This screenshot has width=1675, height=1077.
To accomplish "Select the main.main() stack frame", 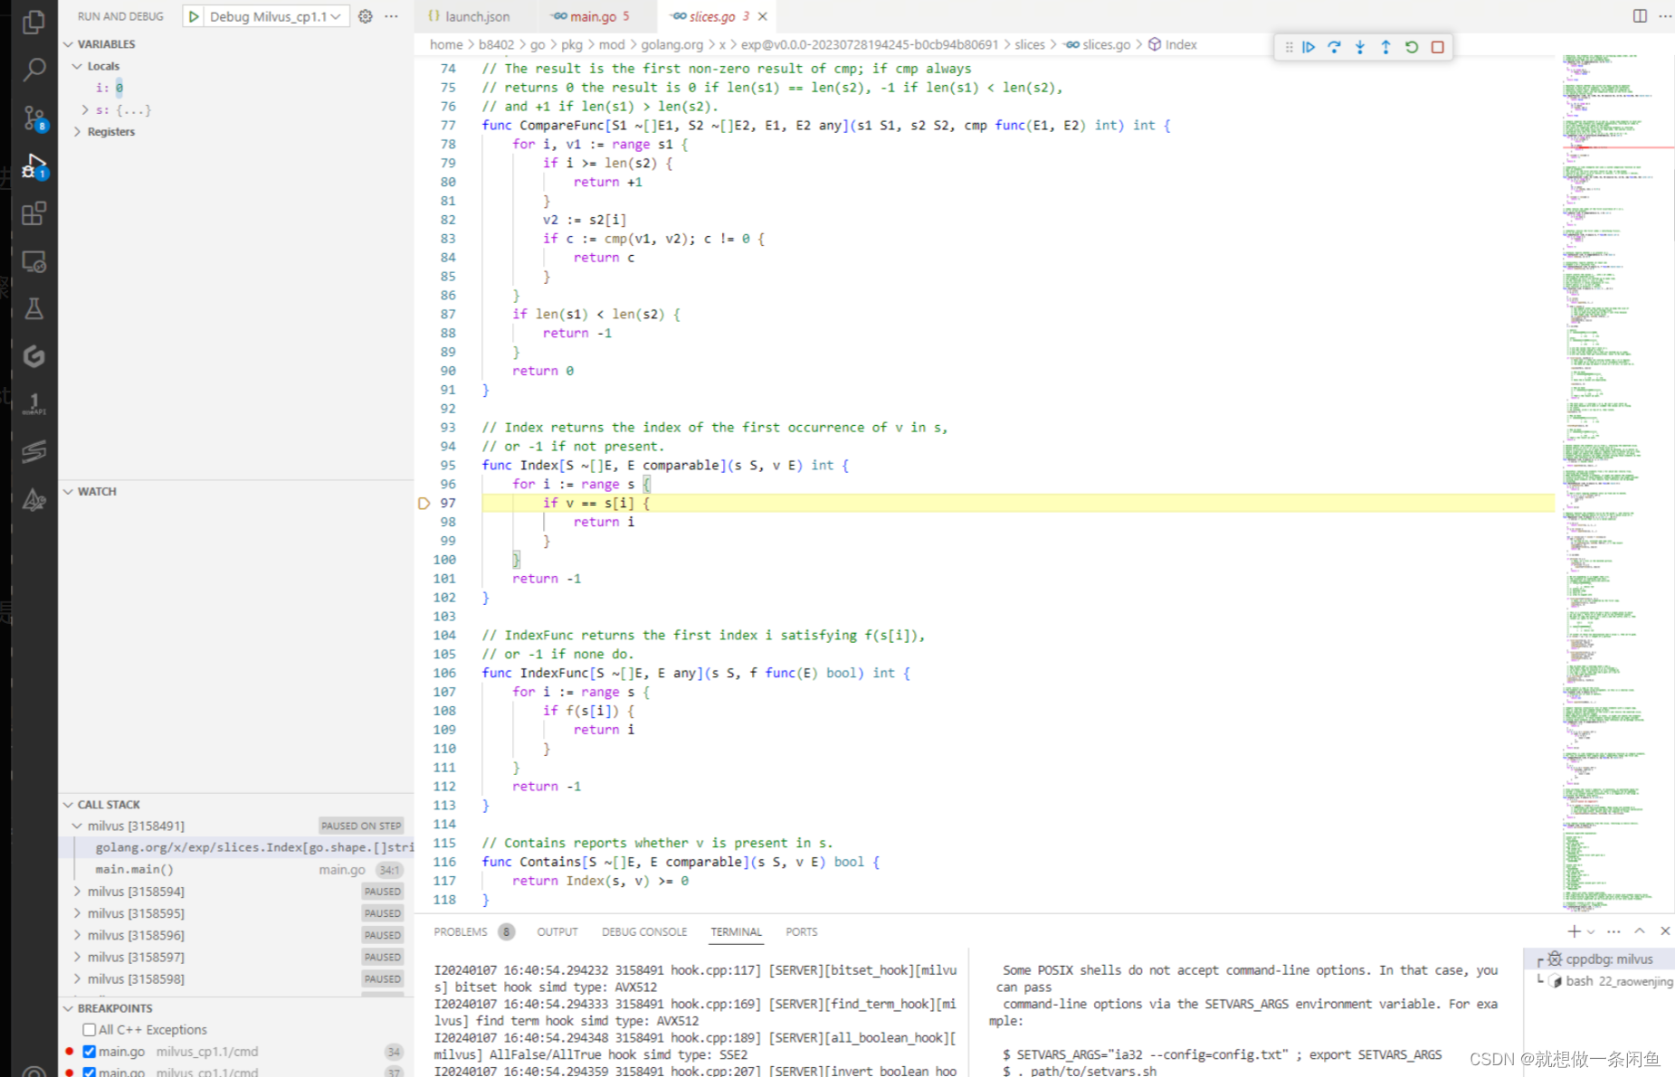I will pyautogui.click(x=237, y=870).
